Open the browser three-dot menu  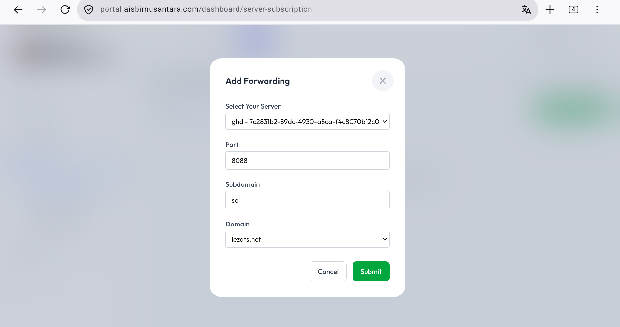point(597,10)
